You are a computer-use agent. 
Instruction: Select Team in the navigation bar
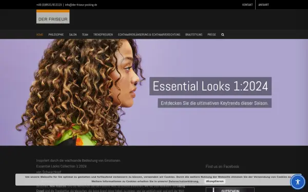pos(85,35)
